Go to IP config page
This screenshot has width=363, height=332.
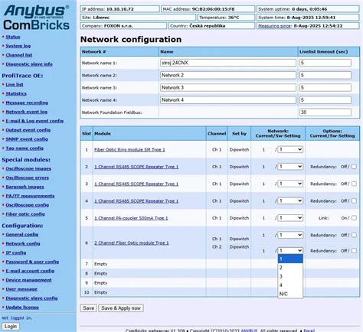[16, 252]
